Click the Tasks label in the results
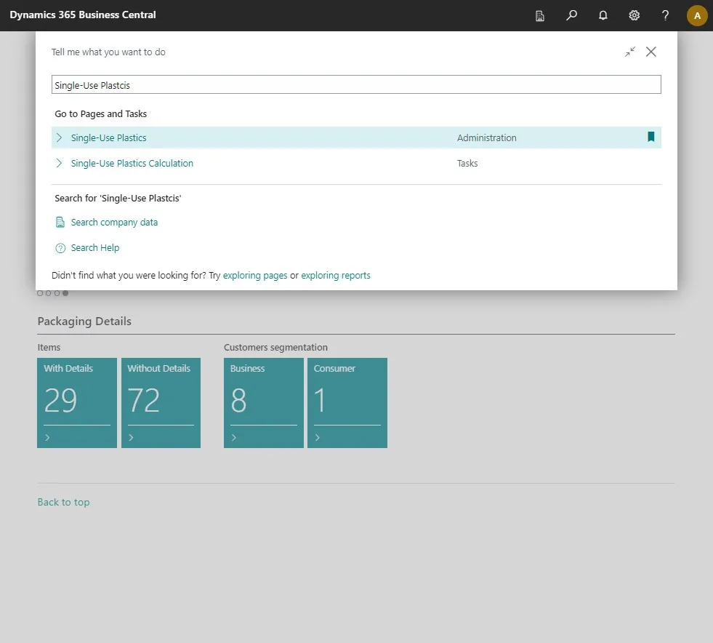The height and width of the screenshot is (643, 713). click(x=467, y=164)
